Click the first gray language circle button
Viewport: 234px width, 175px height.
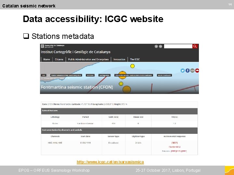pos(156,46)
